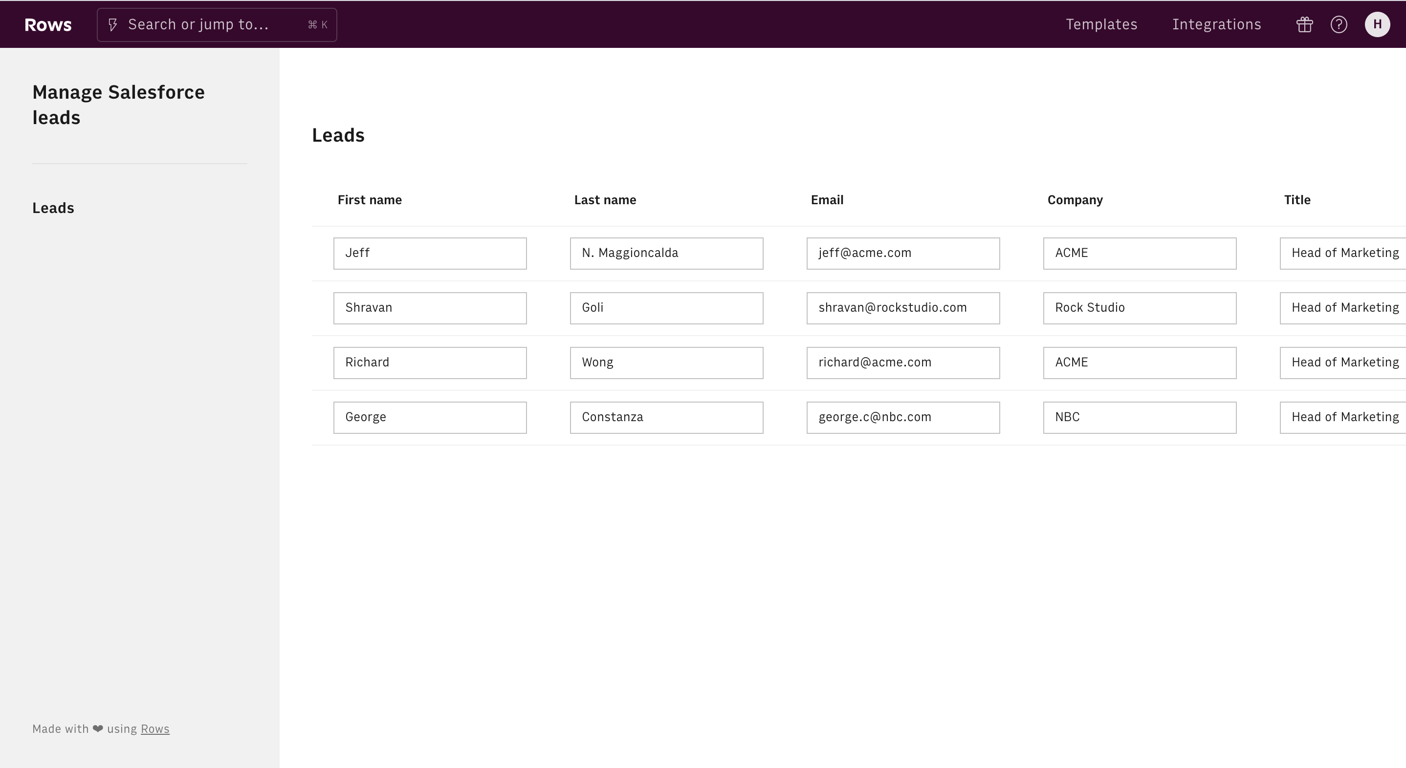Open the H user avatar menu
The image size is (1406, 768).
(1378, 24)
